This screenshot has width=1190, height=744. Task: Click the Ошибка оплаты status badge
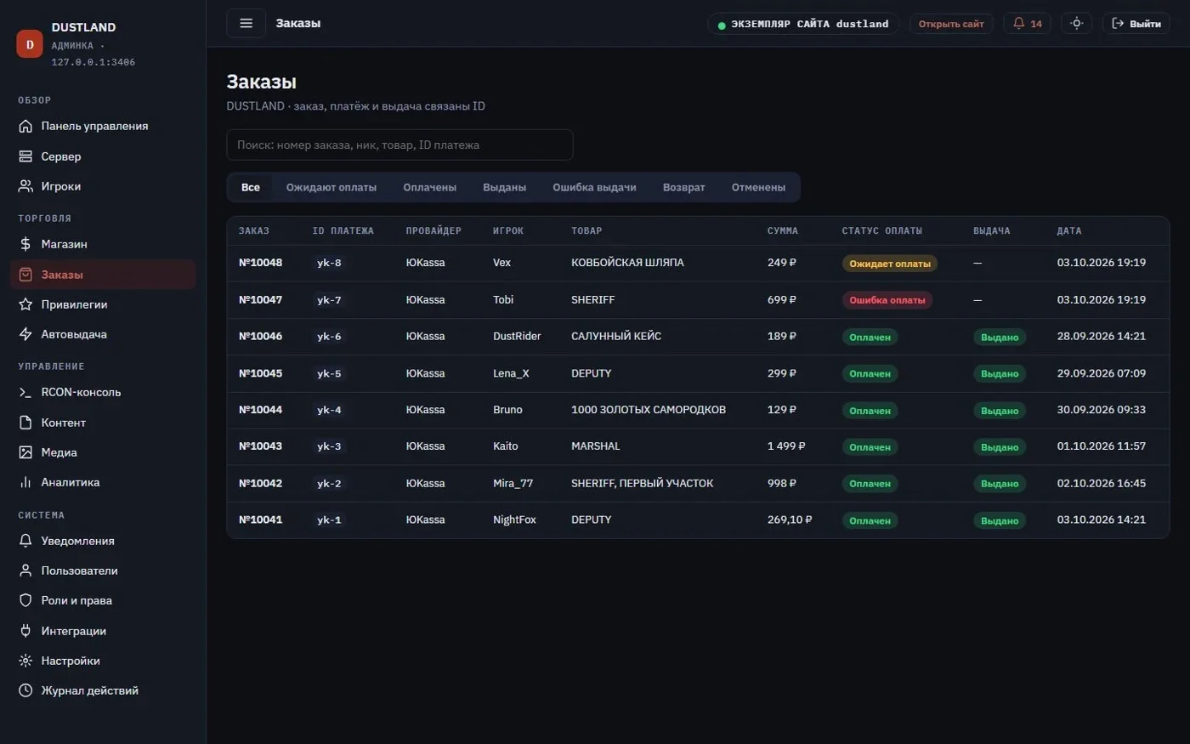(x=887, y=300)
